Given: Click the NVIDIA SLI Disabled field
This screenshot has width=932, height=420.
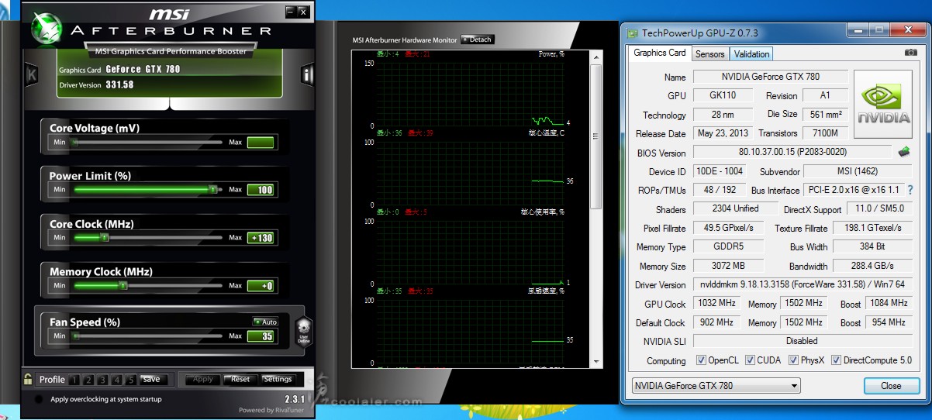Looking at the screenshot, I should click(x=802, y=341).
